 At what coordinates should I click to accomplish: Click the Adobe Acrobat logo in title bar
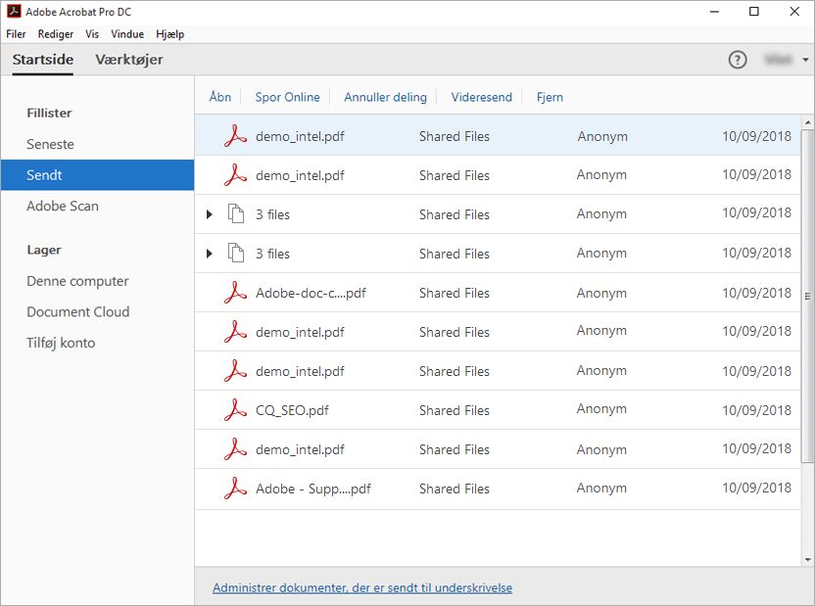(12, 12)
